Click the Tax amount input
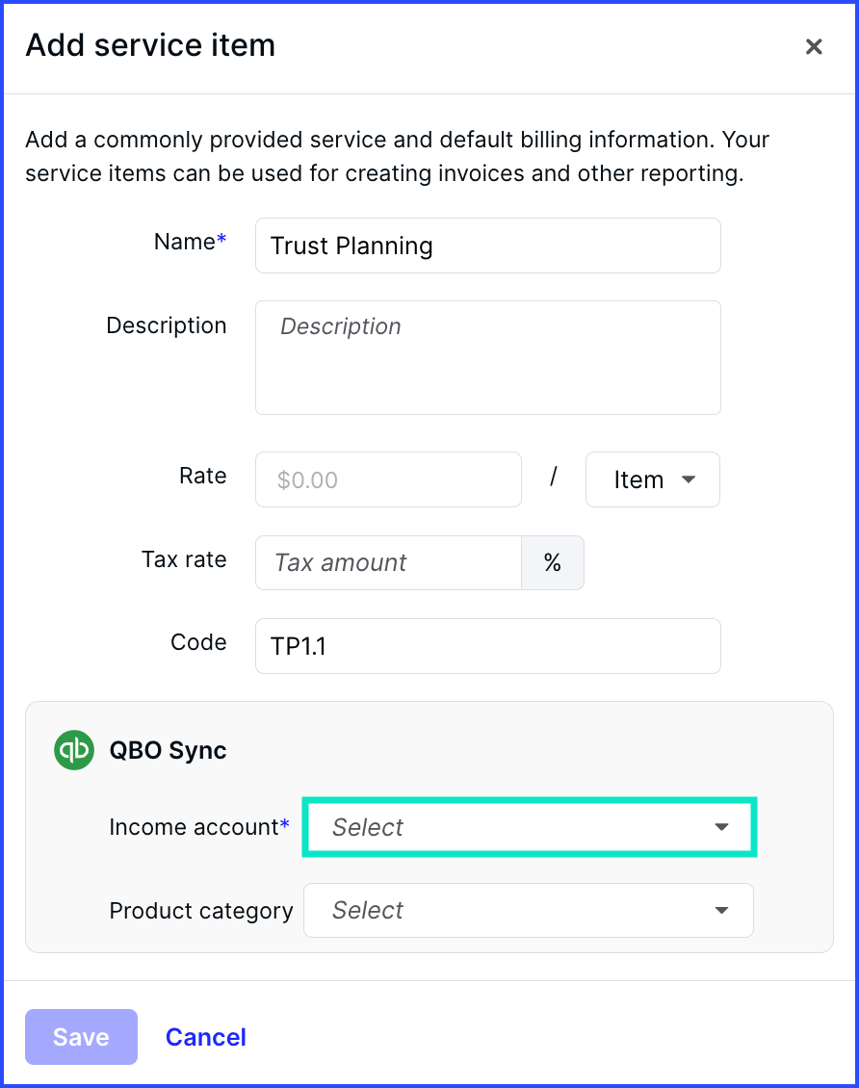Screen dimensions: 859x1088 coord(388,562)
